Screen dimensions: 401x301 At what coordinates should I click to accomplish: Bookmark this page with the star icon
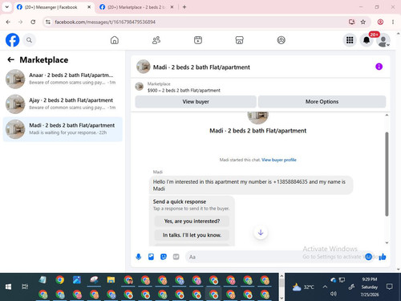[363, 22]
